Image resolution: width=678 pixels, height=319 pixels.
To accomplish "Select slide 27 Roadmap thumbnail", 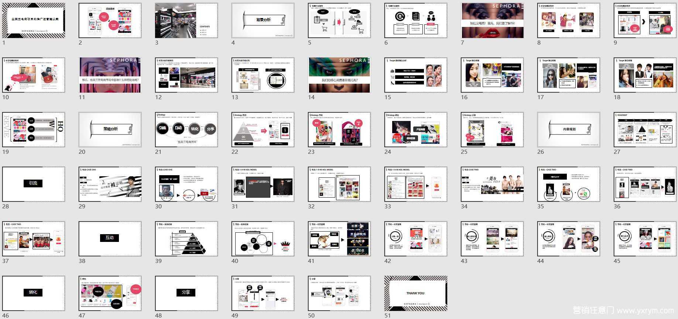I will [x=645, y=129].
